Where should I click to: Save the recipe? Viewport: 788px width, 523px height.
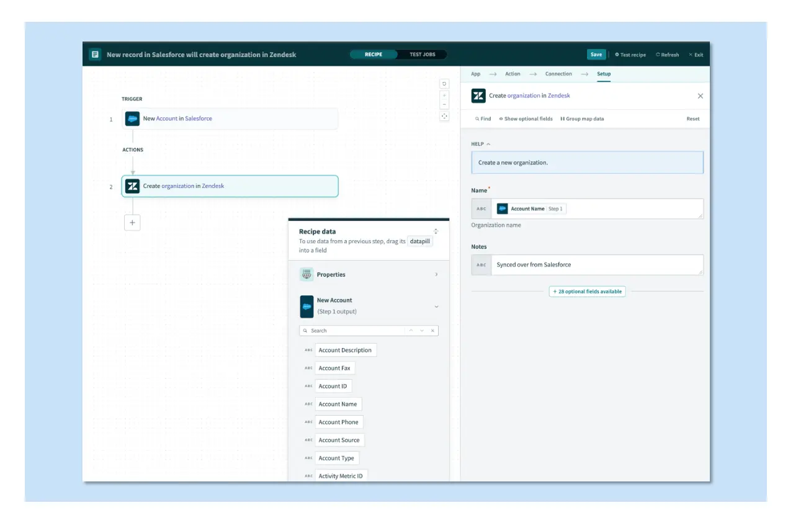point(596,54)
